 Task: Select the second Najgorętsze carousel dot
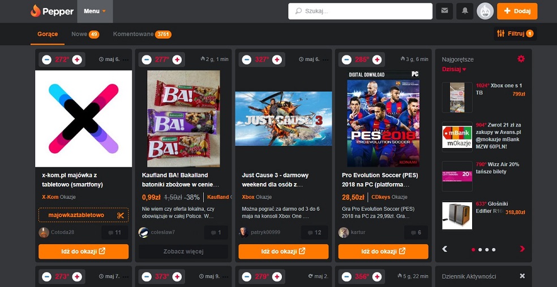click(x=480, y=249)
